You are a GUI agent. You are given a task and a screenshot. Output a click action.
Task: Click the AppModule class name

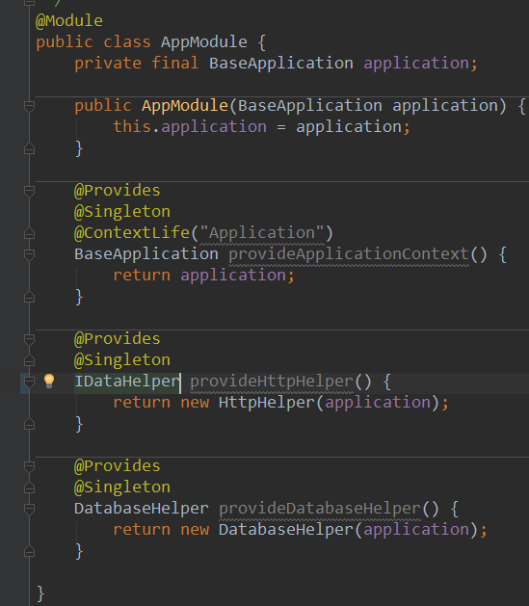click(x=204, y=41)
